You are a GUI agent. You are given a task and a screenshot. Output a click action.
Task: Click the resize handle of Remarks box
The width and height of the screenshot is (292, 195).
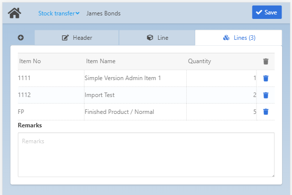tap(273, 176)
